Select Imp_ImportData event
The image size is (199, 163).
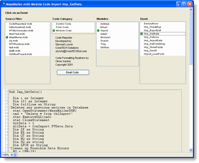153,41
